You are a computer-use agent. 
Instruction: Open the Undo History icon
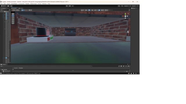[119, 6]
